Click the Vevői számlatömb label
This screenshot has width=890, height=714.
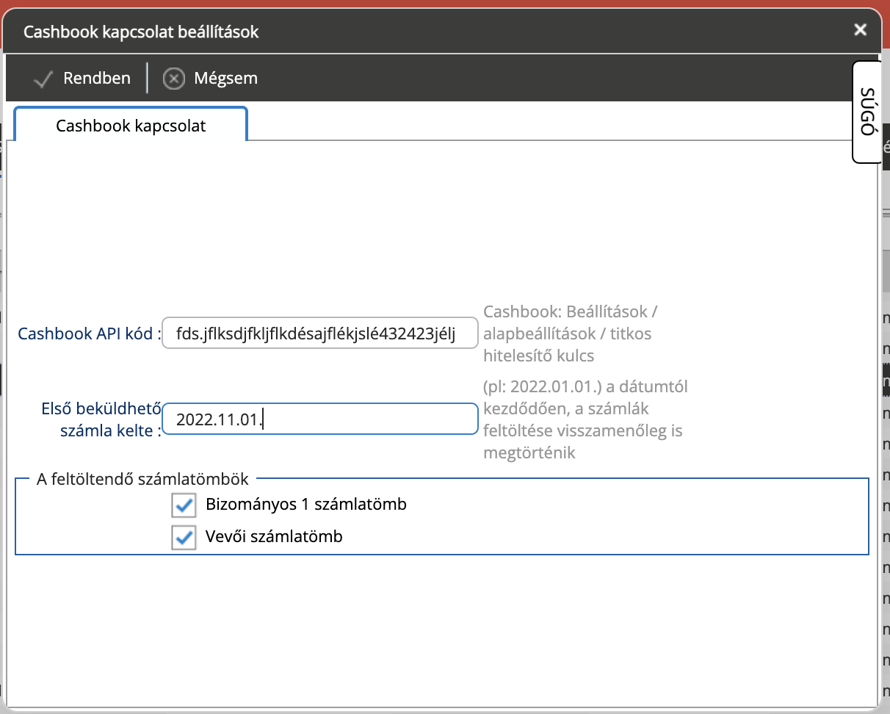pos(275,537)
